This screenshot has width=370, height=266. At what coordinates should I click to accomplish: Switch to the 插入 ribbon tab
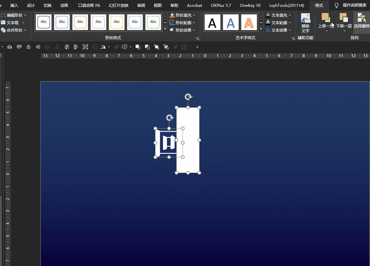tap(14, 6)
